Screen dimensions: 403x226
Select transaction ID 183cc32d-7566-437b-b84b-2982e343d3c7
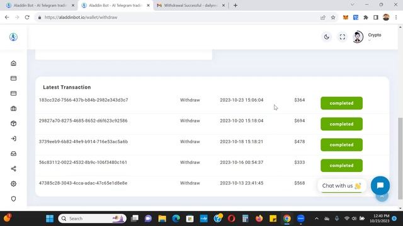click(x=84, y=100)
